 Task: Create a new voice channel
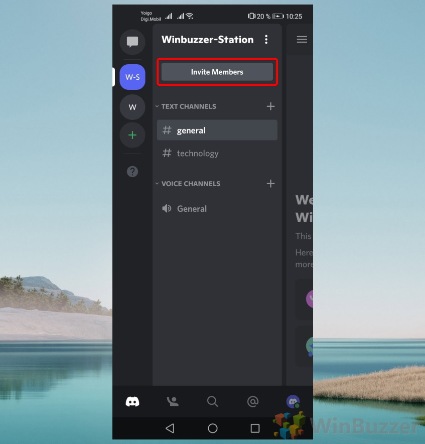(270, 184)
